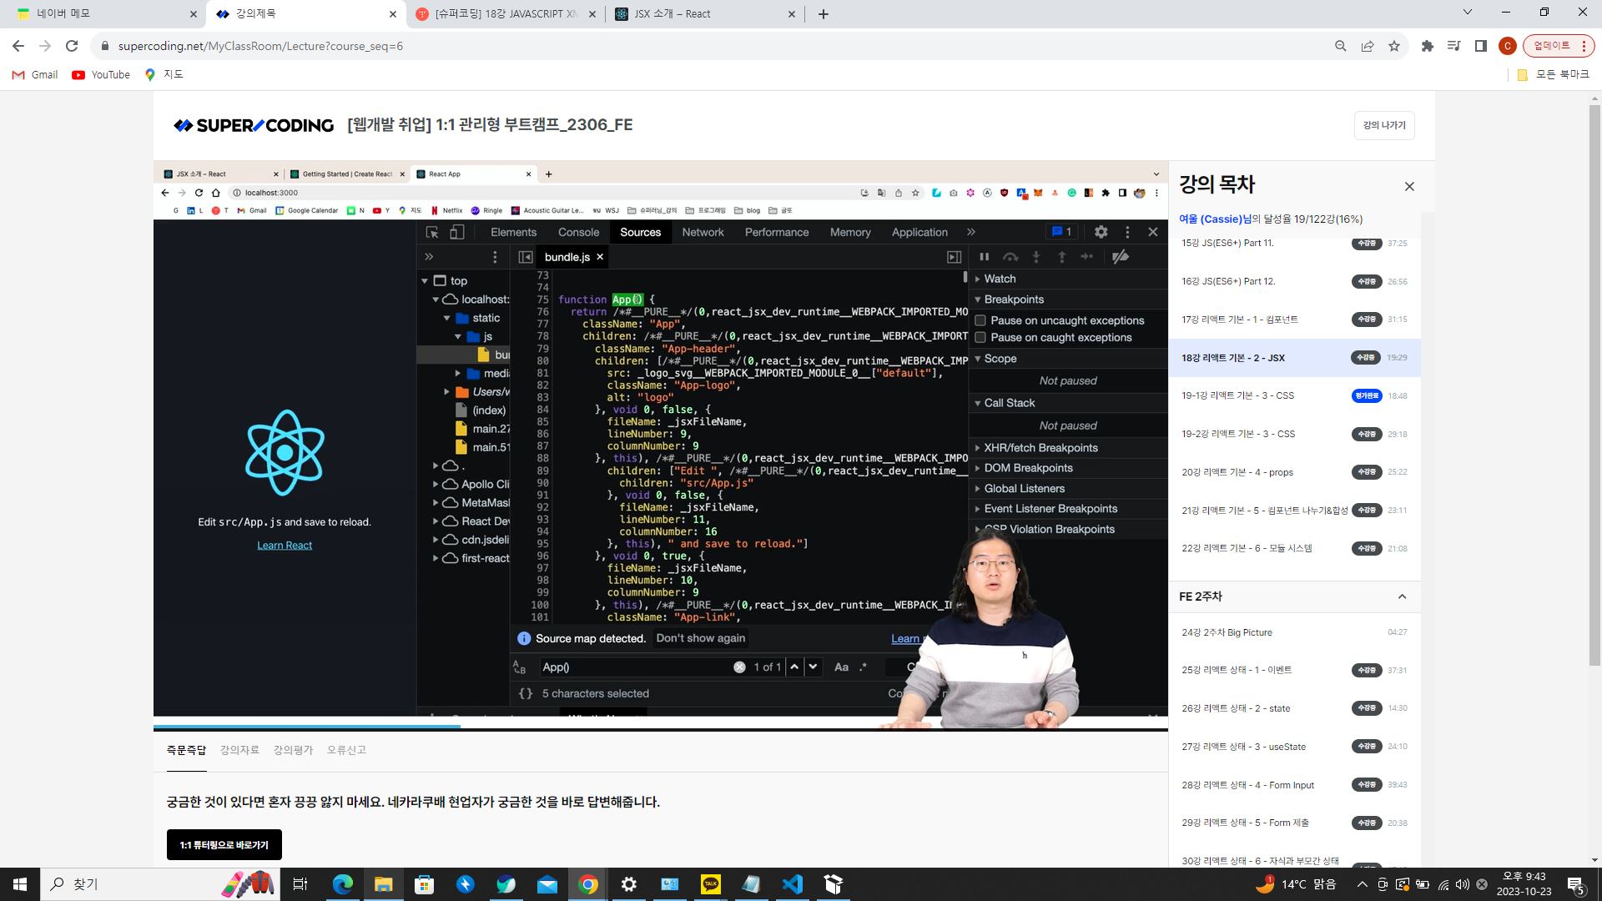The height and width of the screenshot is (901, 1602).
Task: Select the 즉문즉답 tab
Action: pos(186,750)
